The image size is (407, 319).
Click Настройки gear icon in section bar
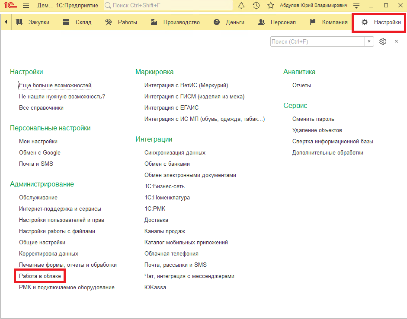coord(365,22)
